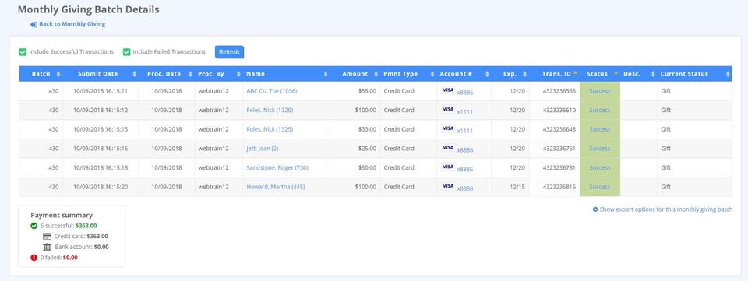Screen dimensions: 748x281
Task: Sort table by Exp. column
Action: click(x=510, y=74)
